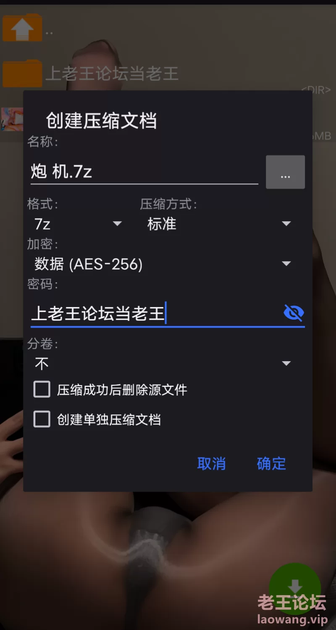Tap the up-arrow parent folder icon
This screenshot has height=630, width=336.
[22, 28]
